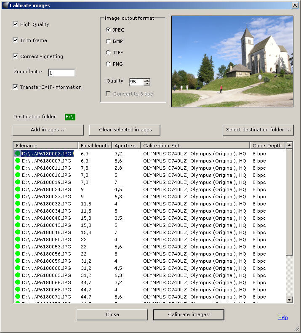Increase Quality with spinner up arrow
This screenshot has width=301, height=333.
tap(147, 80)
